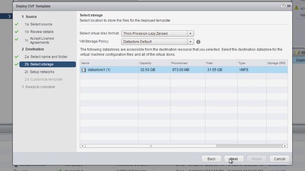Select the datastore1 (1) row name

(x=99, y=70)
